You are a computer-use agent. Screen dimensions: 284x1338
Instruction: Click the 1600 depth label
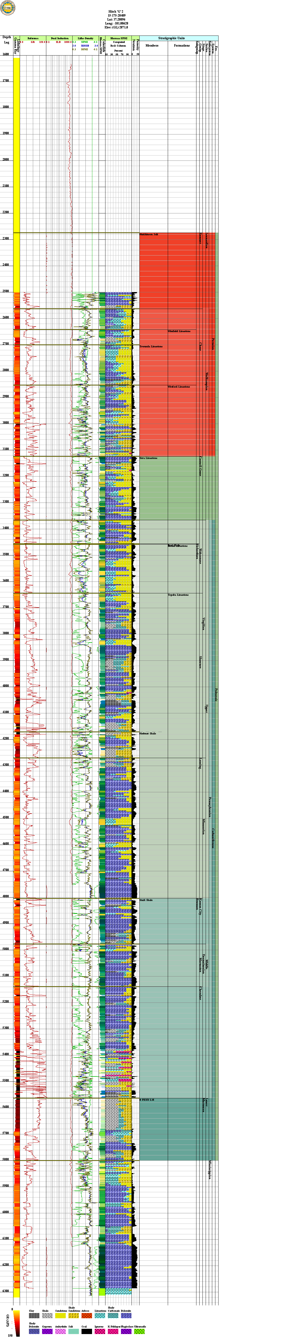pos(6,54)
